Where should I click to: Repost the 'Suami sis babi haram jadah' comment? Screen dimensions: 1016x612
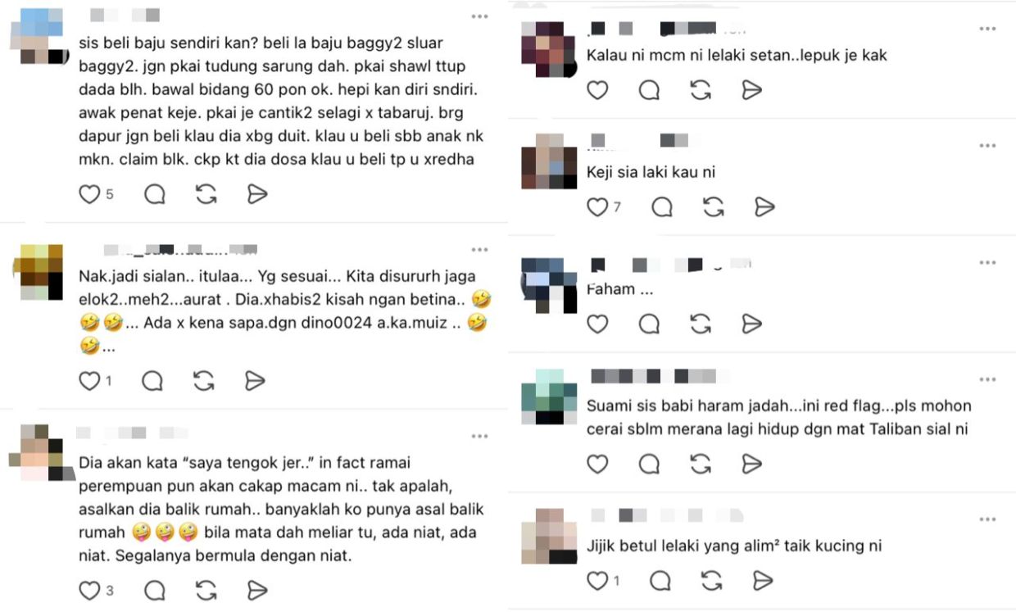(701, 465)
